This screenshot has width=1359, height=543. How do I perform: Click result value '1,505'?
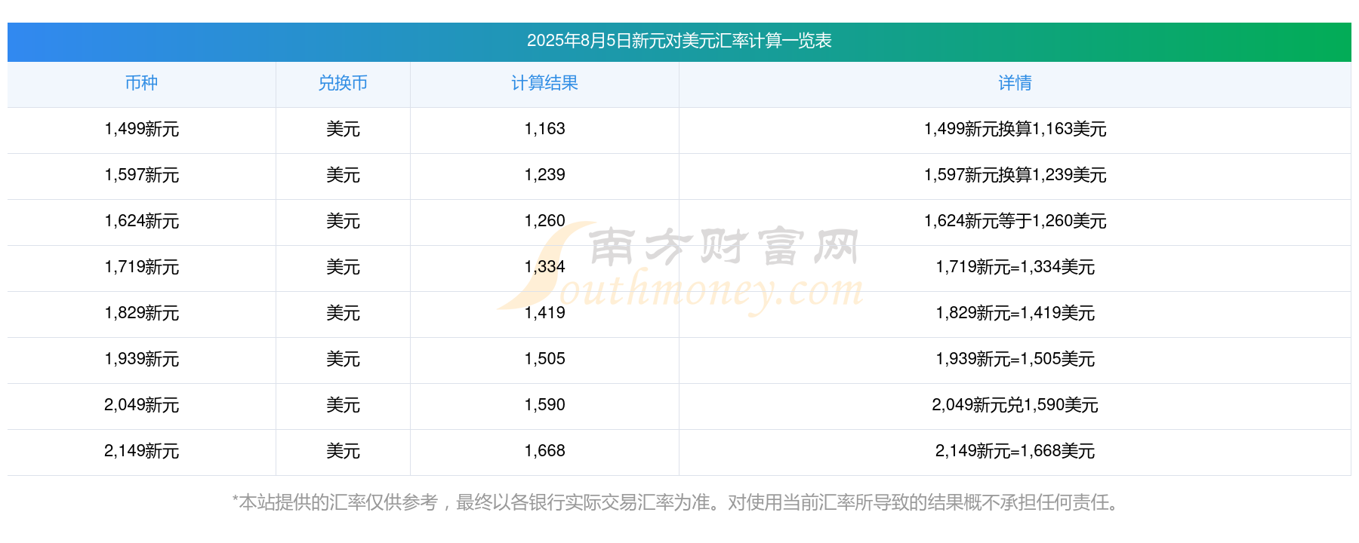click(x=544, y=359)
